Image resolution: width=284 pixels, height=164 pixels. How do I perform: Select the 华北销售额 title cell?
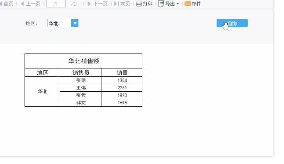(x=83, y=61)
